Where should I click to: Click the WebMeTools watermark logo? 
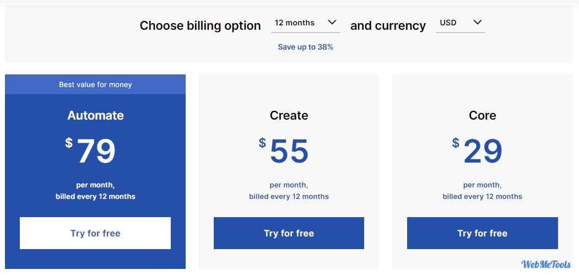[546, 264]
